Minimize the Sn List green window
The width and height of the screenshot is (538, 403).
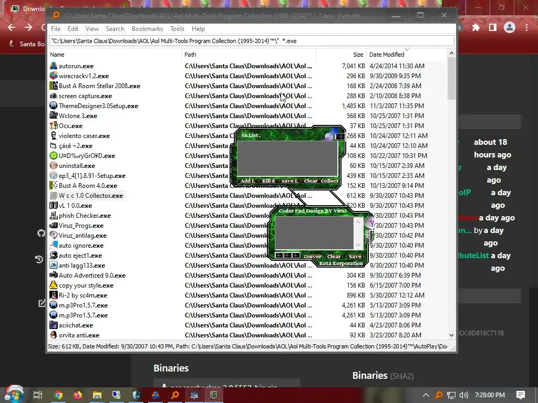pos(340,136)
